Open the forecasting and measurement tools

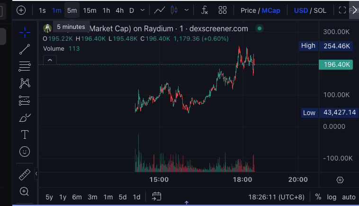point(24,100)
